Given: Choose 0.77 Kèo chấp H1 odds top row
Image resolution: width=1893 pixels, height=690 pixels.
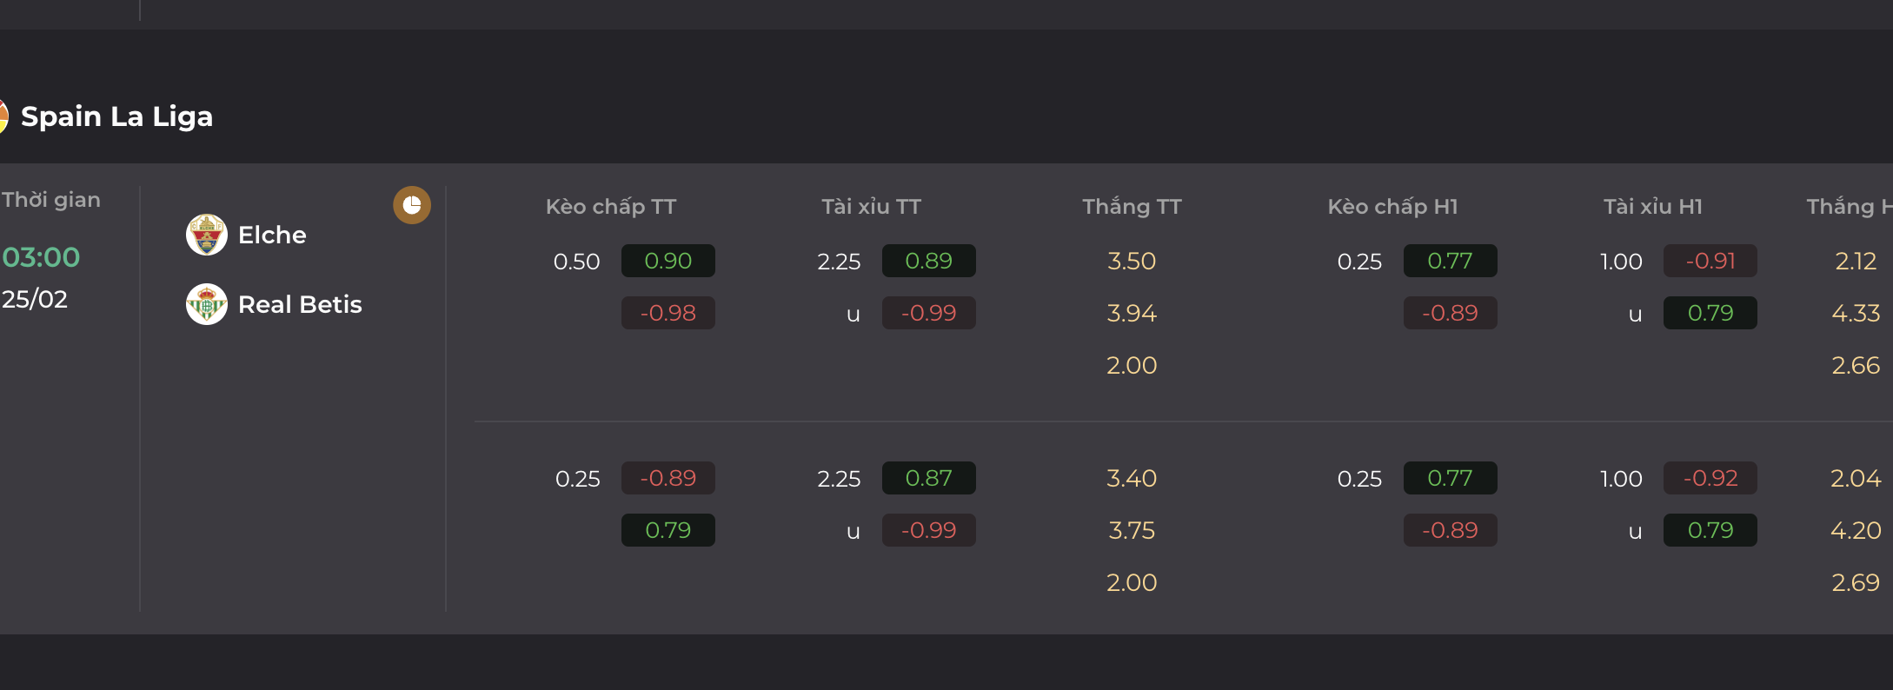Looking at the screenshot, I should coord(1451,261).
